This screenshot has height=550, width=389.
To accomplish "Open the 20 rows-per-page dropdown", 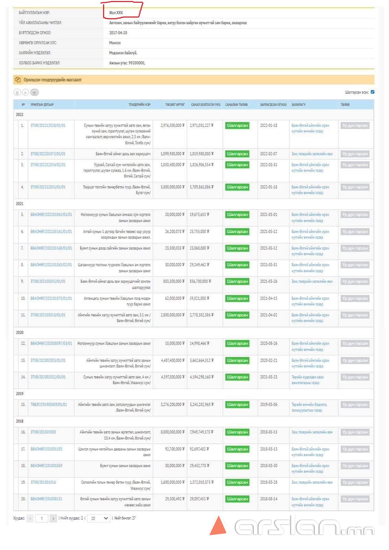I will point(99,518).
